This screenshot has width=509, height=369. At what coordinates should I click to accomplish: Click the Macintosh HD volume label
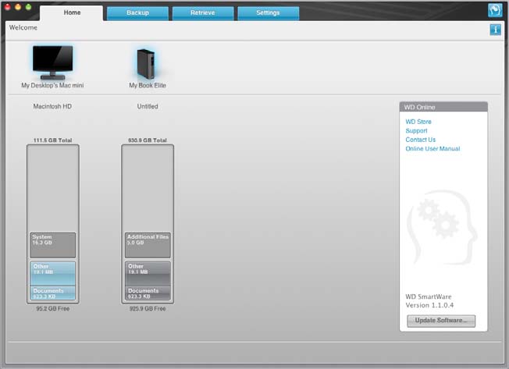(x=52, y=106)
